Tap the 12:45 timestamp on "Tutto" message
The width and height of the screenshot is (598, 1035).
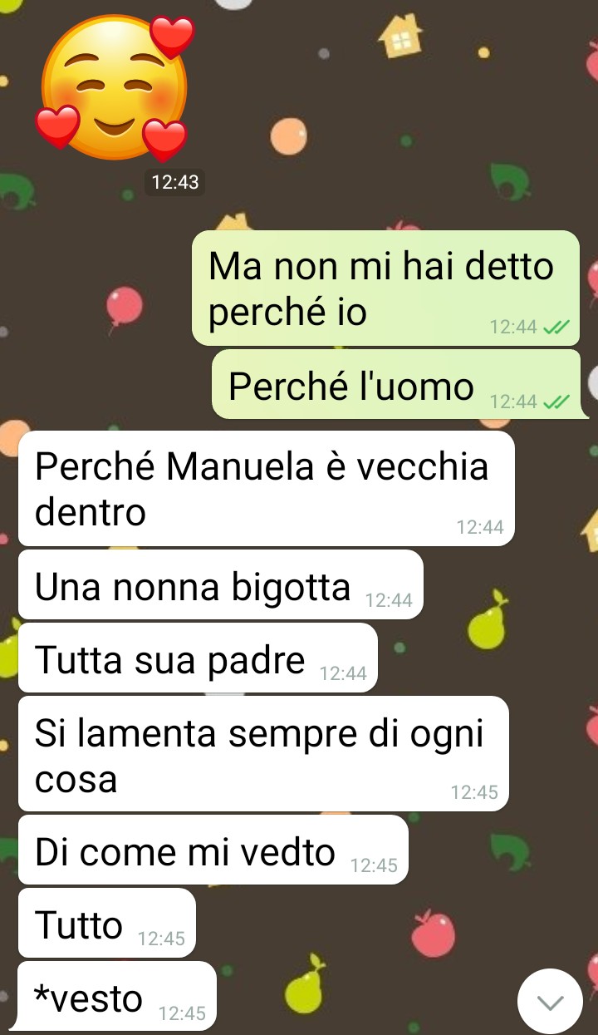coord(161,939)
